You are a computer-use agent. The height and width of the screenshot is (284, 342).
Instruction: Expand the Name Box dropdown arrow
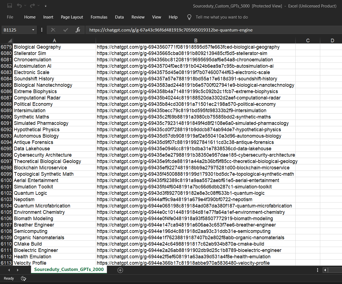pyautogui.click(x=33, y=30)
